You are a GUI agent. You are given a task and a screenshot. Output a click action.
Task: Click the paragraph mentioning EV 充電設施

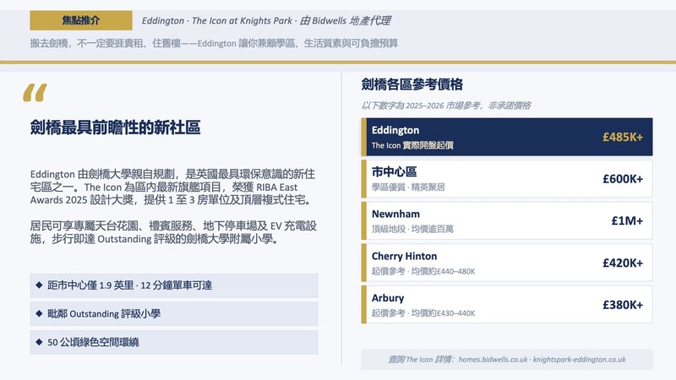[x=173, y=232]
